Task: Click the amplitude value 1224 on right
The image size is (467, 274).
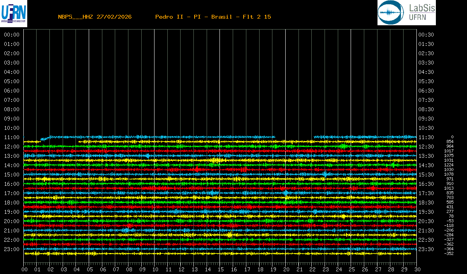Action: point(449,165)
